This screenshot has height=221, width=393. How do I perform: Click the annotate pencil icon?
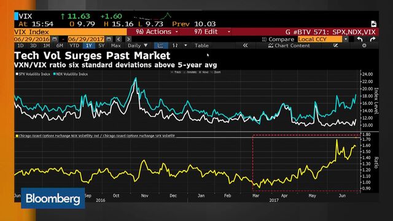coord(336,45)
